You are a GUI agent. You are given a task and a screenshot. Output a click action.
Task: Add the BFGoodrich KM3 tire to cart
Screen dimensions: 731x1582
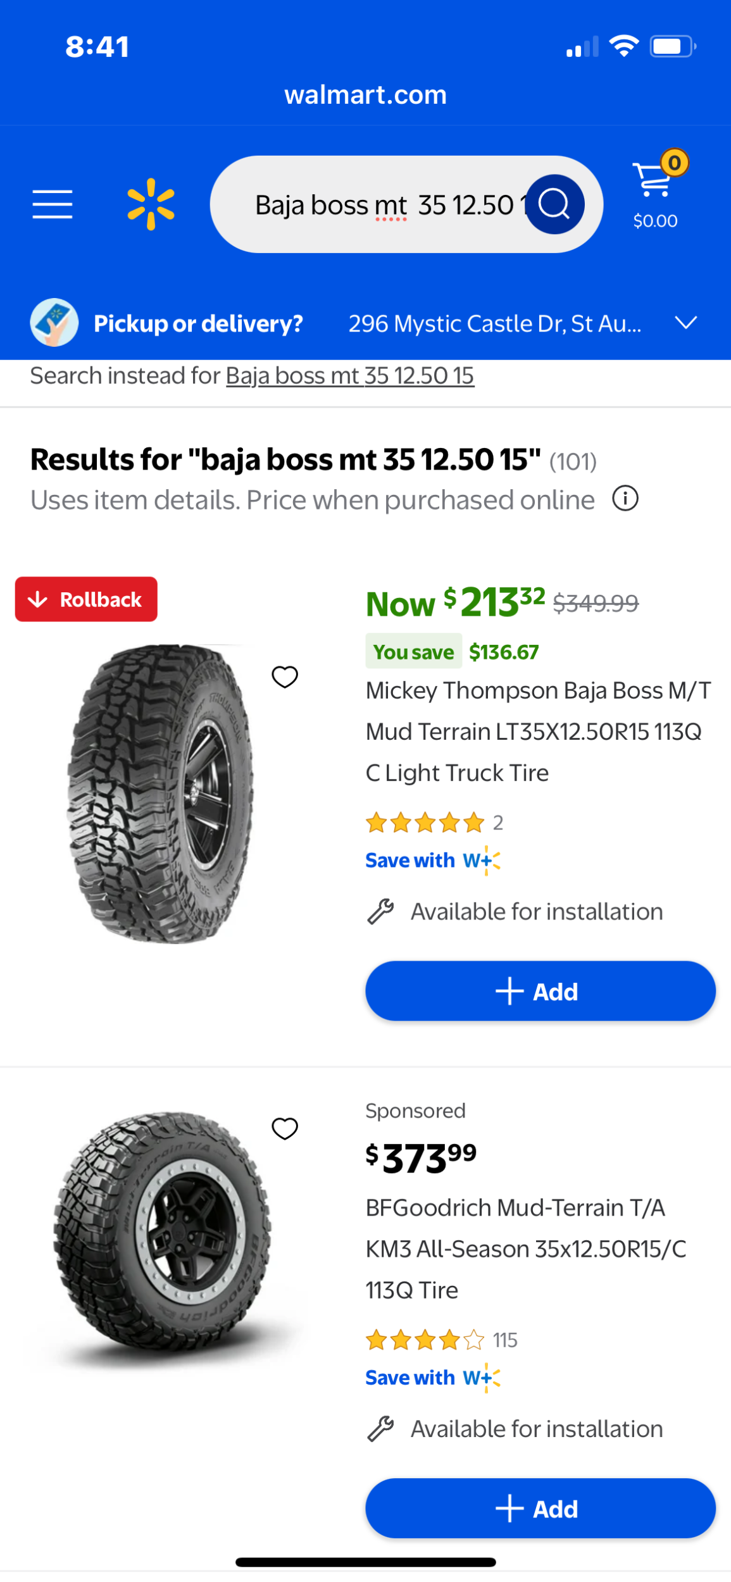point(540,1509)
